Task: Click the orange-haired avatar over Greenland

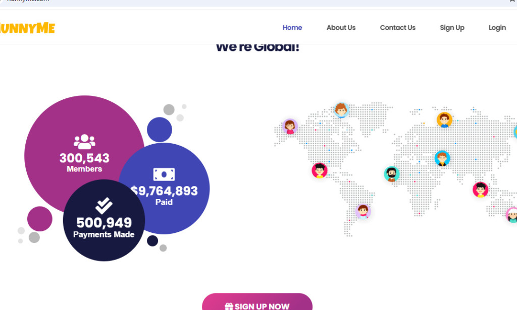Action: coord(342,110)
